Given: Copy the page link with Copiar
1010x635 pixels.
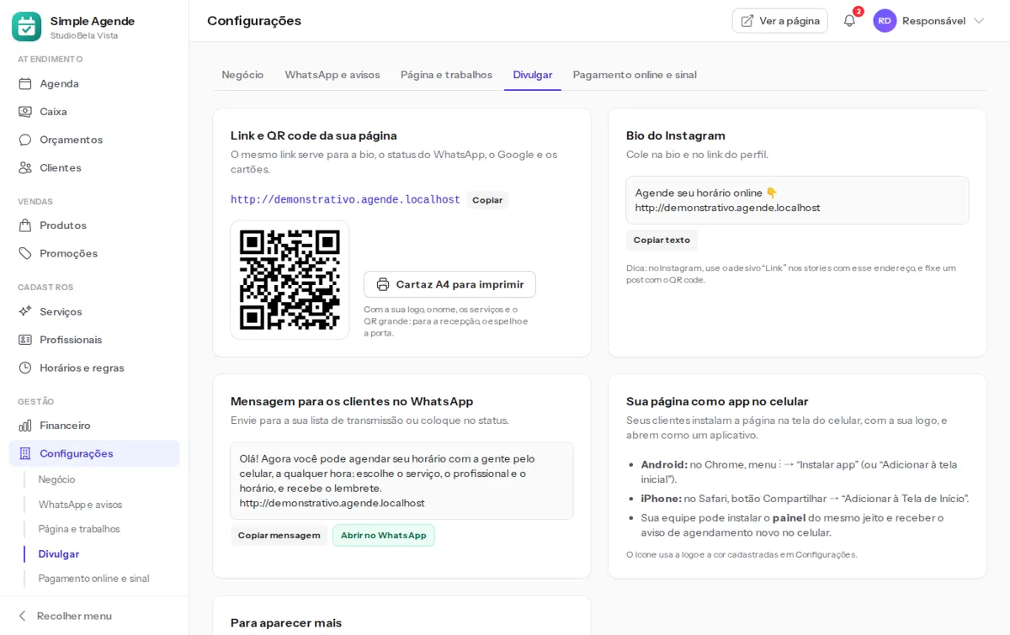Looking at the screenshot, I should [487, 200].
